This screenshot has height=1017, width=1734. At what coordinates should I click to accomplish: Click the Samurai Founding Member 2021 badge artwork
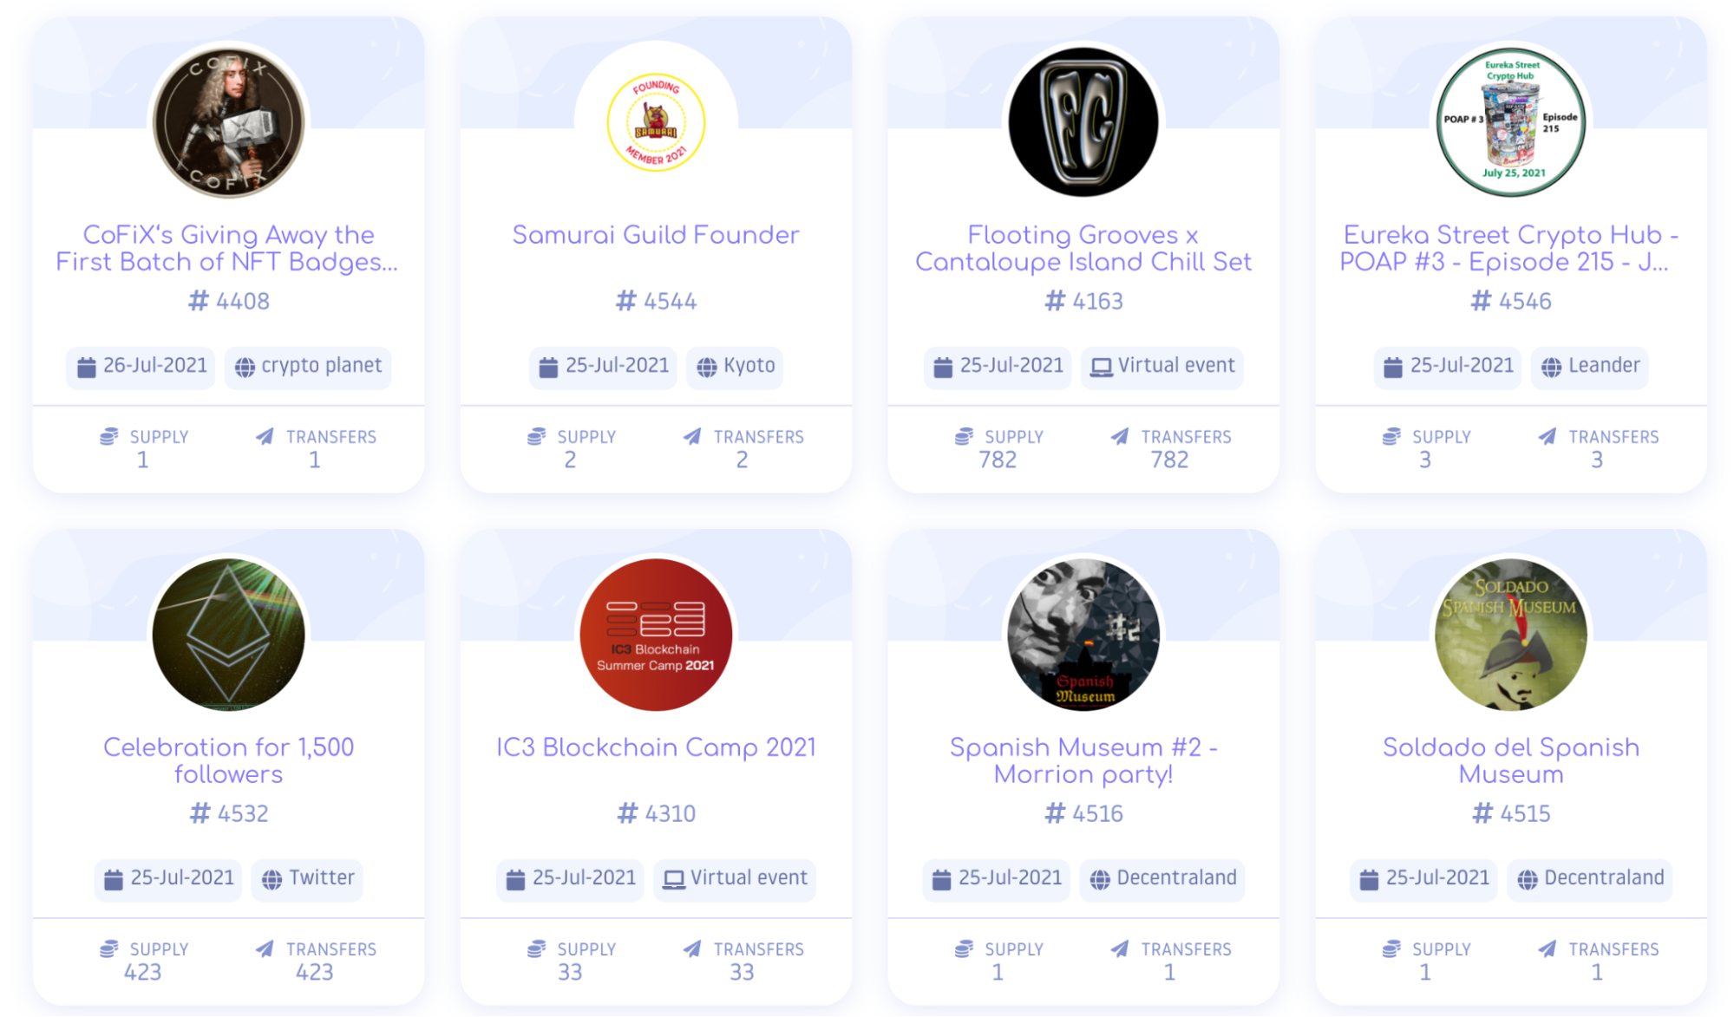655,123
